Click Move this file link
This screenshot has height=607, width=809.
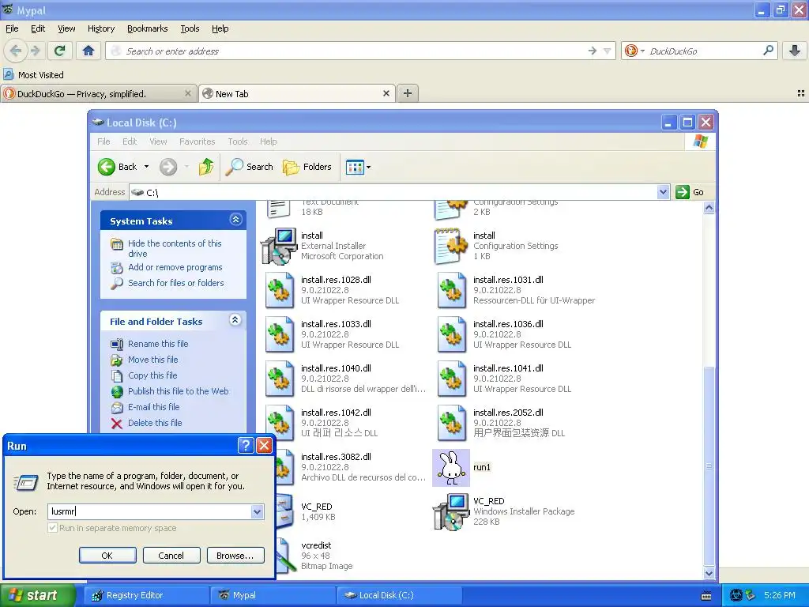click(x=152, y=360)
